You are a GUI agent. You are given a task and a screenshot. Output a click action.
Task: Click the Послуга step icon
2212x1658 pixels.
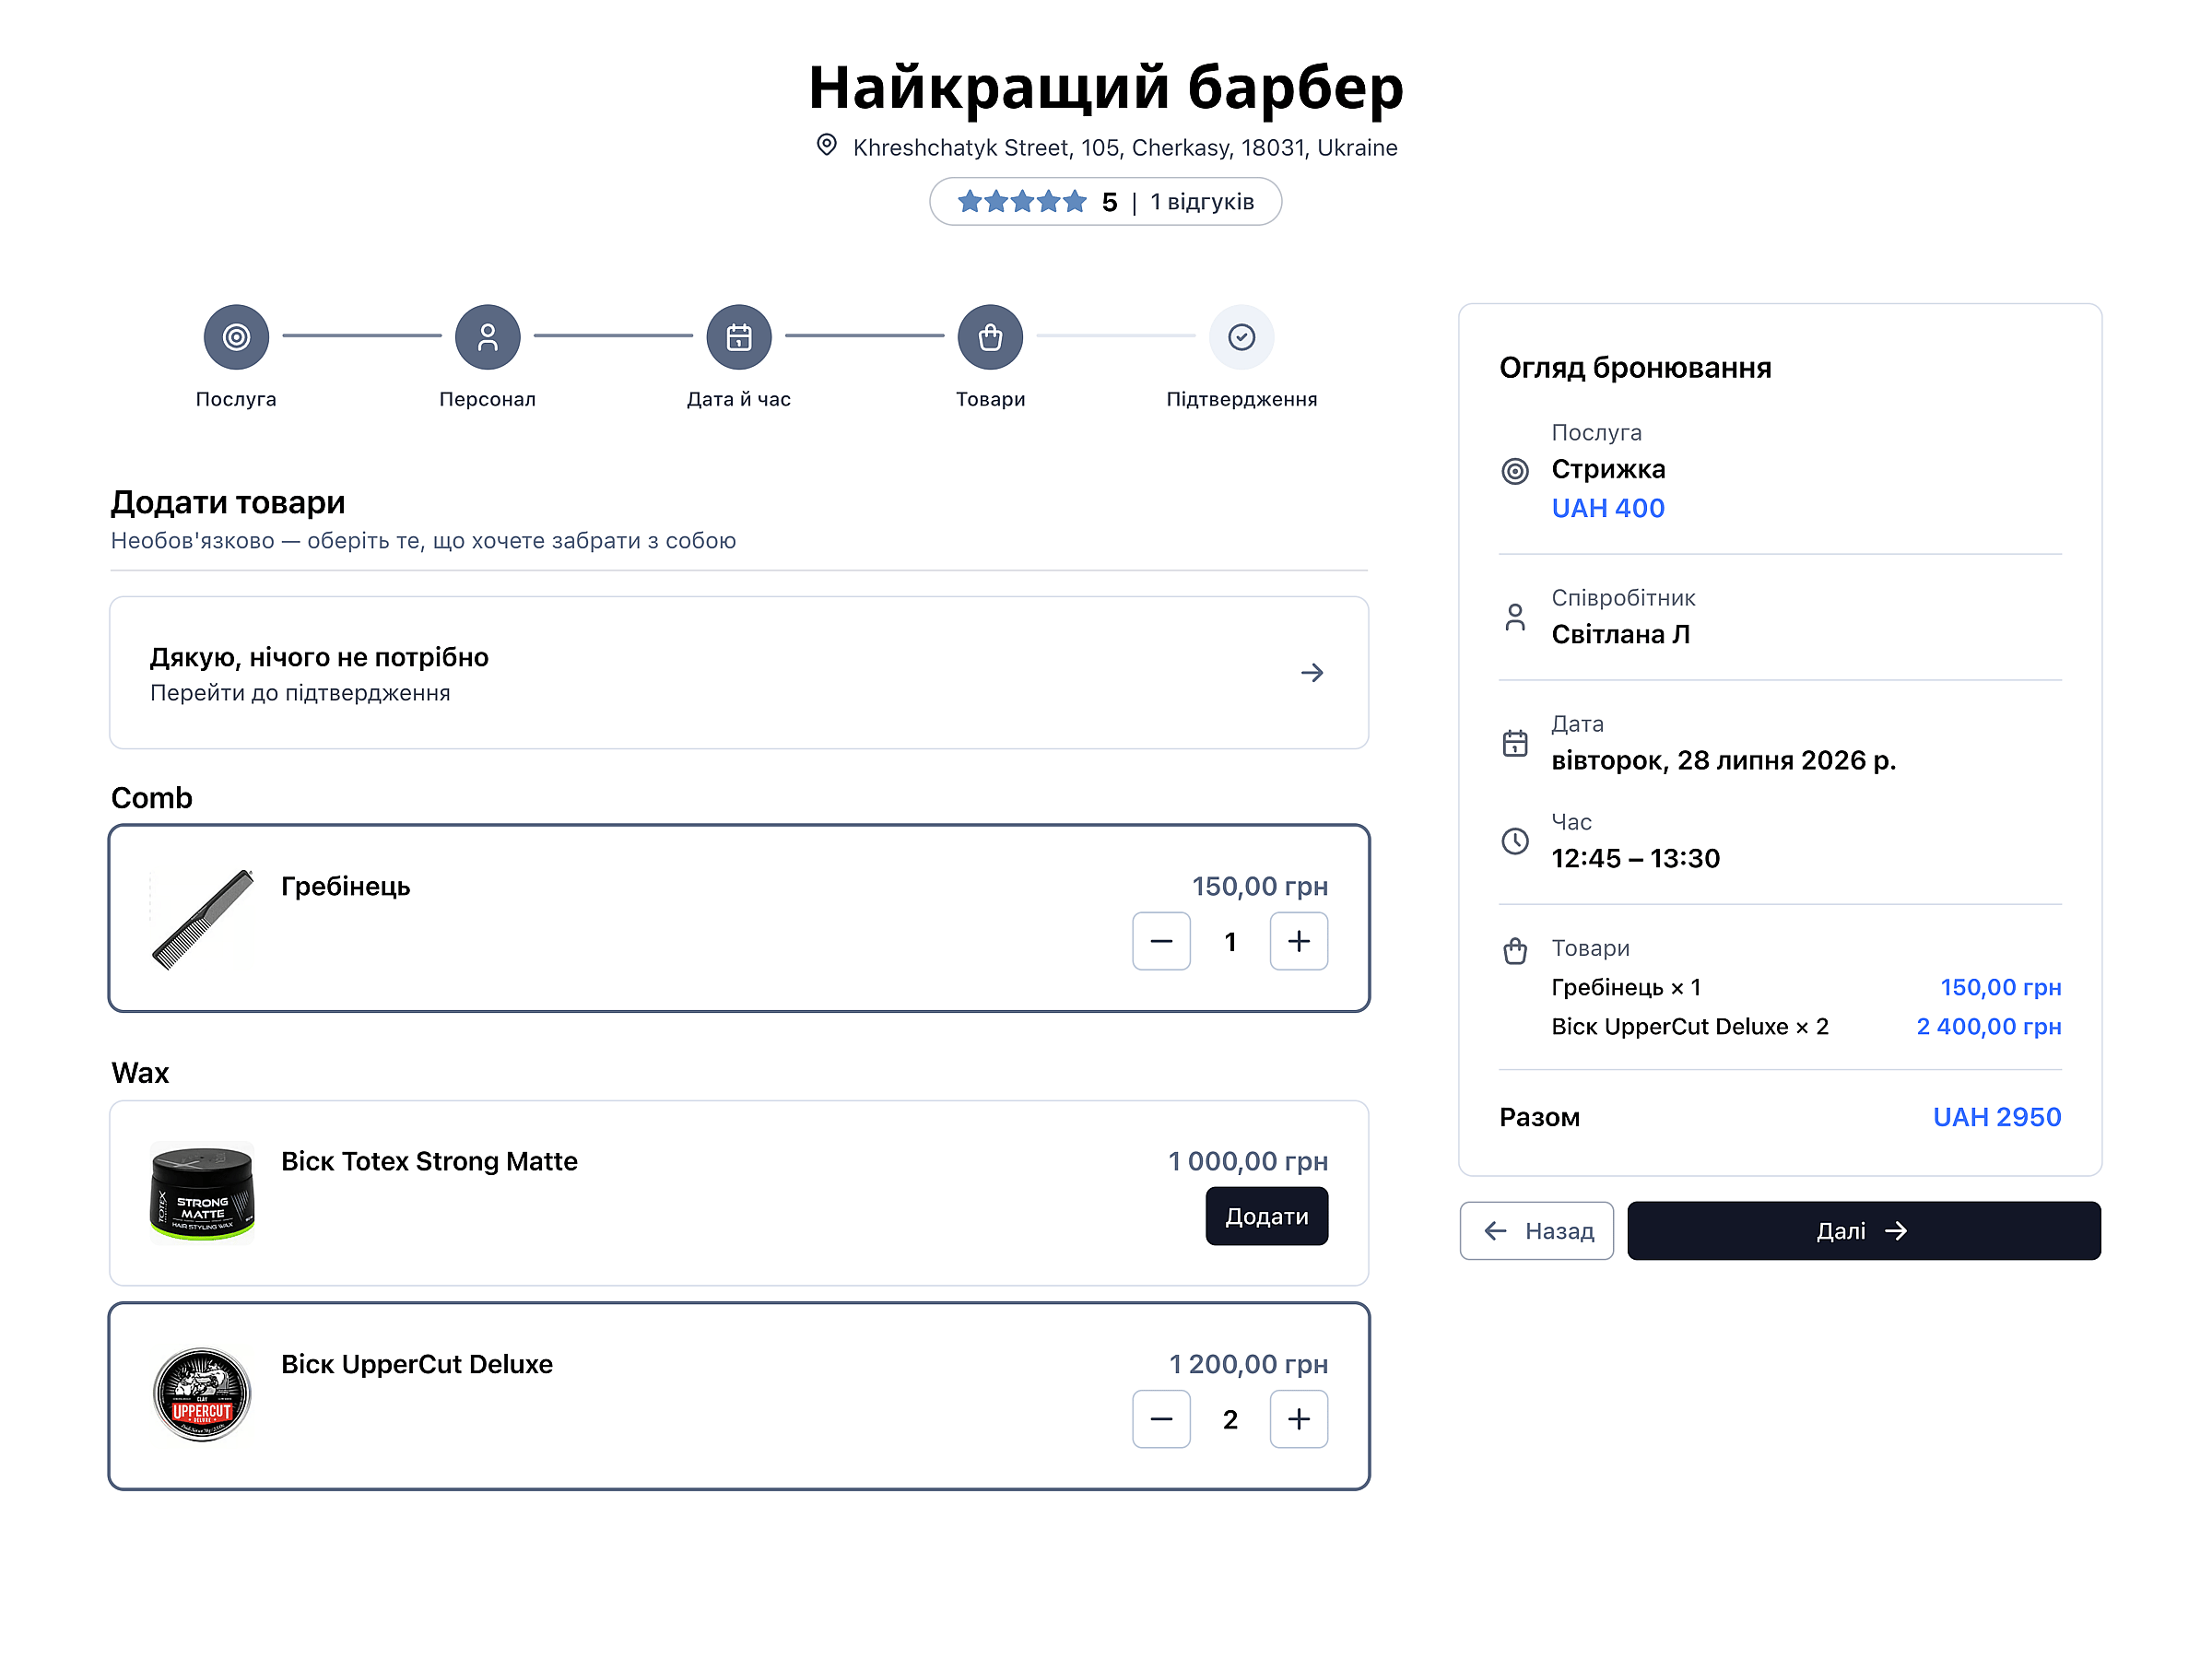coord(236,337)
